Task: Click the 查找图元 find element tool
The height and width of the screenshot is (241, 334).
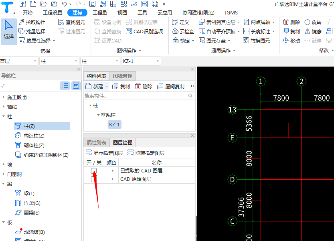Action: coord(71,22)
